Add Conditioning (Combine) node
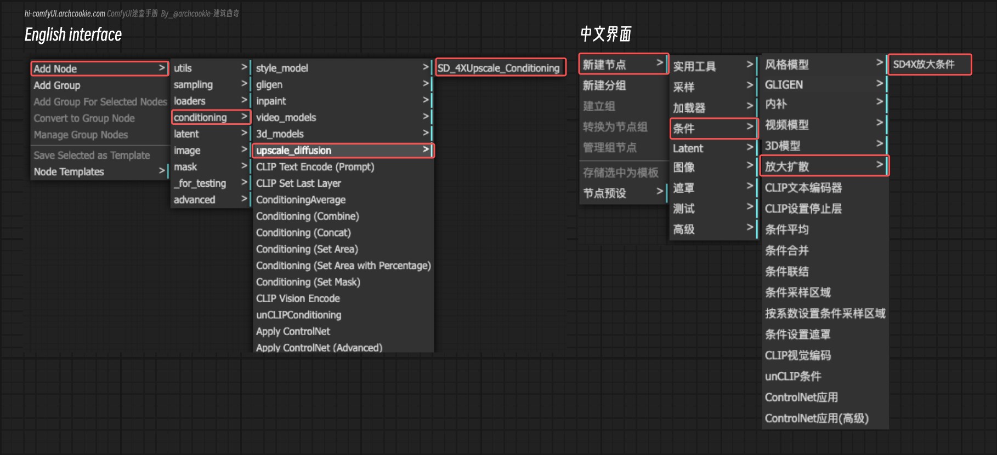 pyautogui.click(x=343, y=216)
